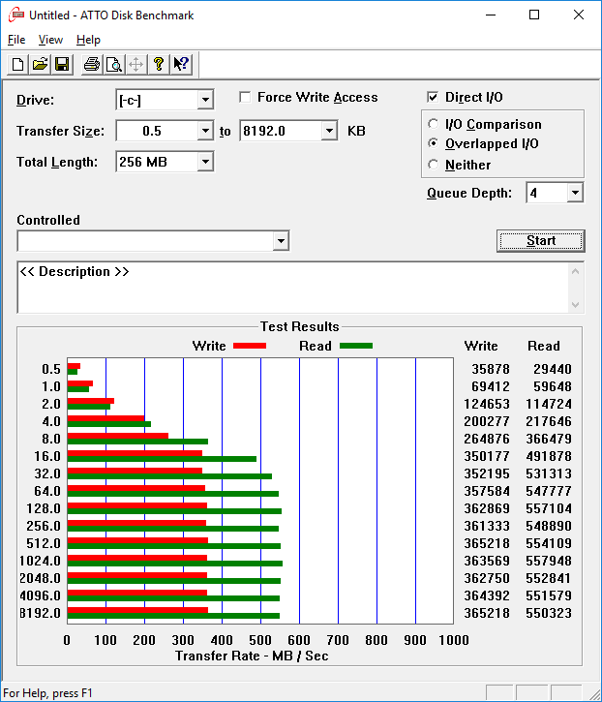Click the red Write legend swatch

250,346
